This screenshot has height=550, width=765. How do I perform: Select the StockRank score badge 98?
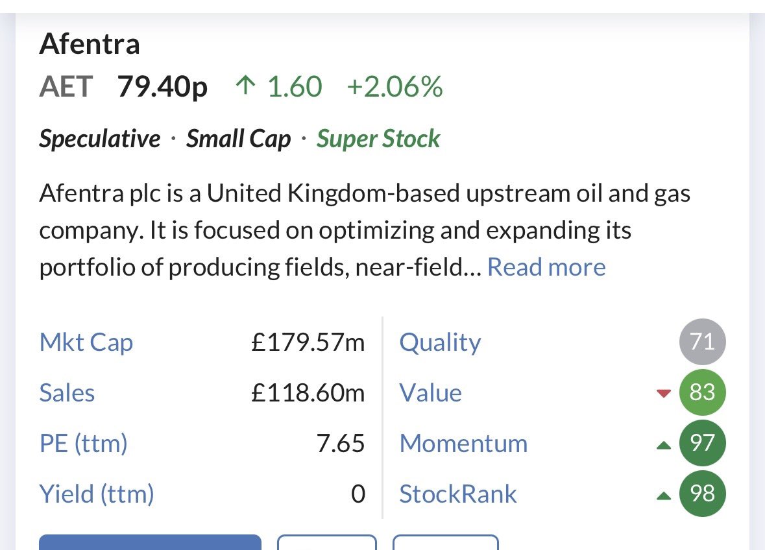(702, 494)
